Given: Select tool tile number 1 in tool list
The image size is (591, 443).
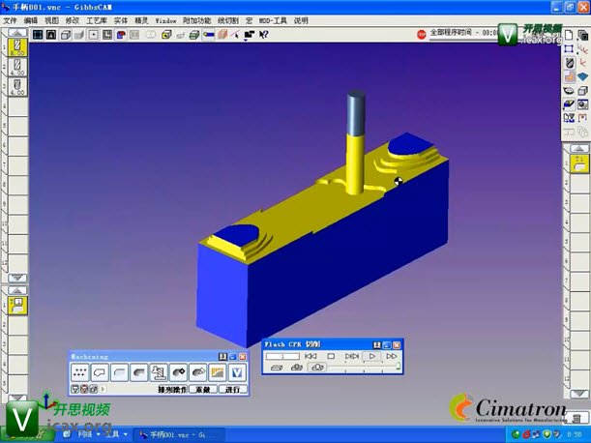Looking at the screenshot, I should click(17, 47).
